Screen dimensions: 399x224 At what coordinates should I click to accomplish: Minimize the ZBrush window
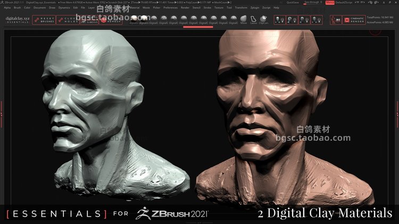click(x=384, y=3)
